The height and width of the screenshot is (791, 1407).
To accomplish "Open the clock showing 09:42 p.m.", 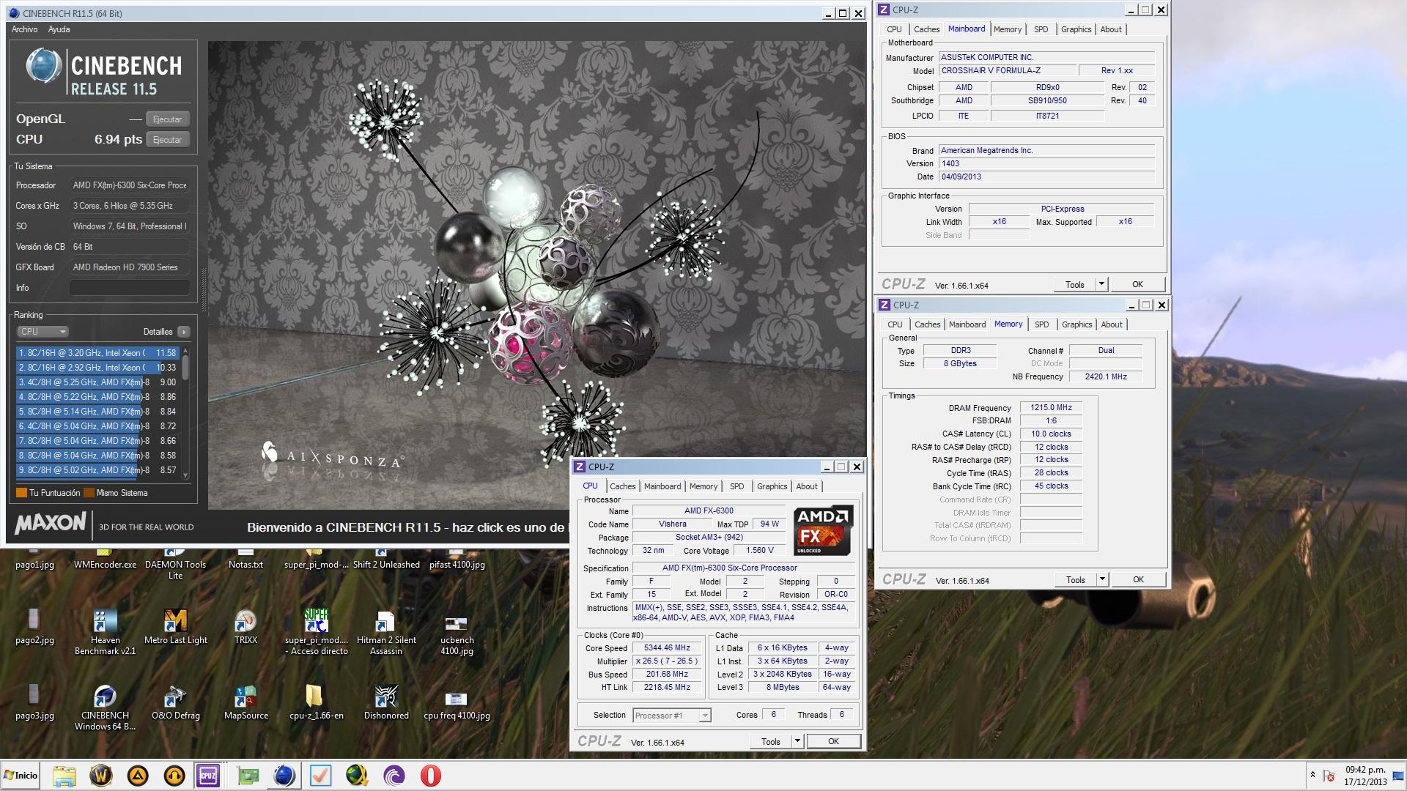I will coord(1365,776).
